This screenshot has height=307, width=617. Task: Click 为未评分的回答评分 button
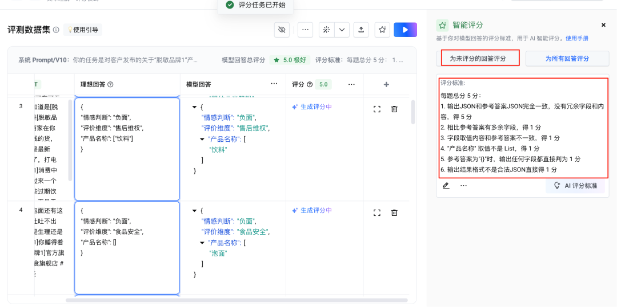click(478, 58)
